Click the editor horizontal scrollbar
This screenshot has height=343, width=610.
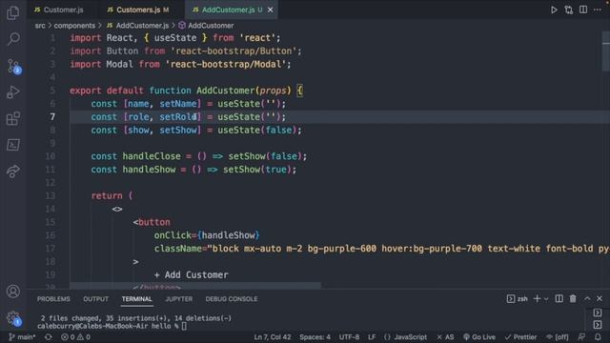coord(195,286)
